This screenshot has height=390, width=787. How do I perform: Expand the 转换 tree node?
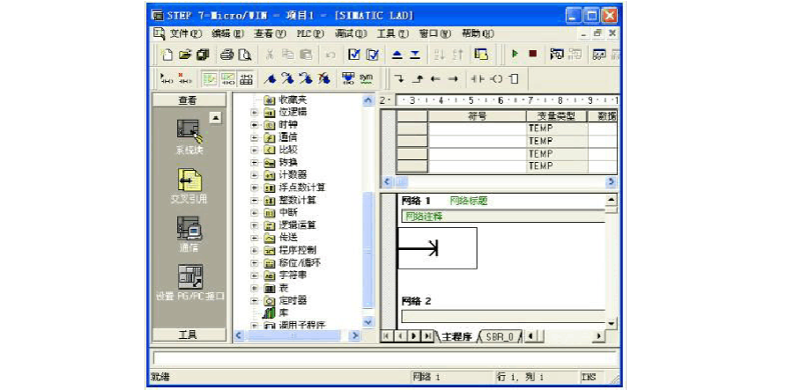click(x=254, y=162)
